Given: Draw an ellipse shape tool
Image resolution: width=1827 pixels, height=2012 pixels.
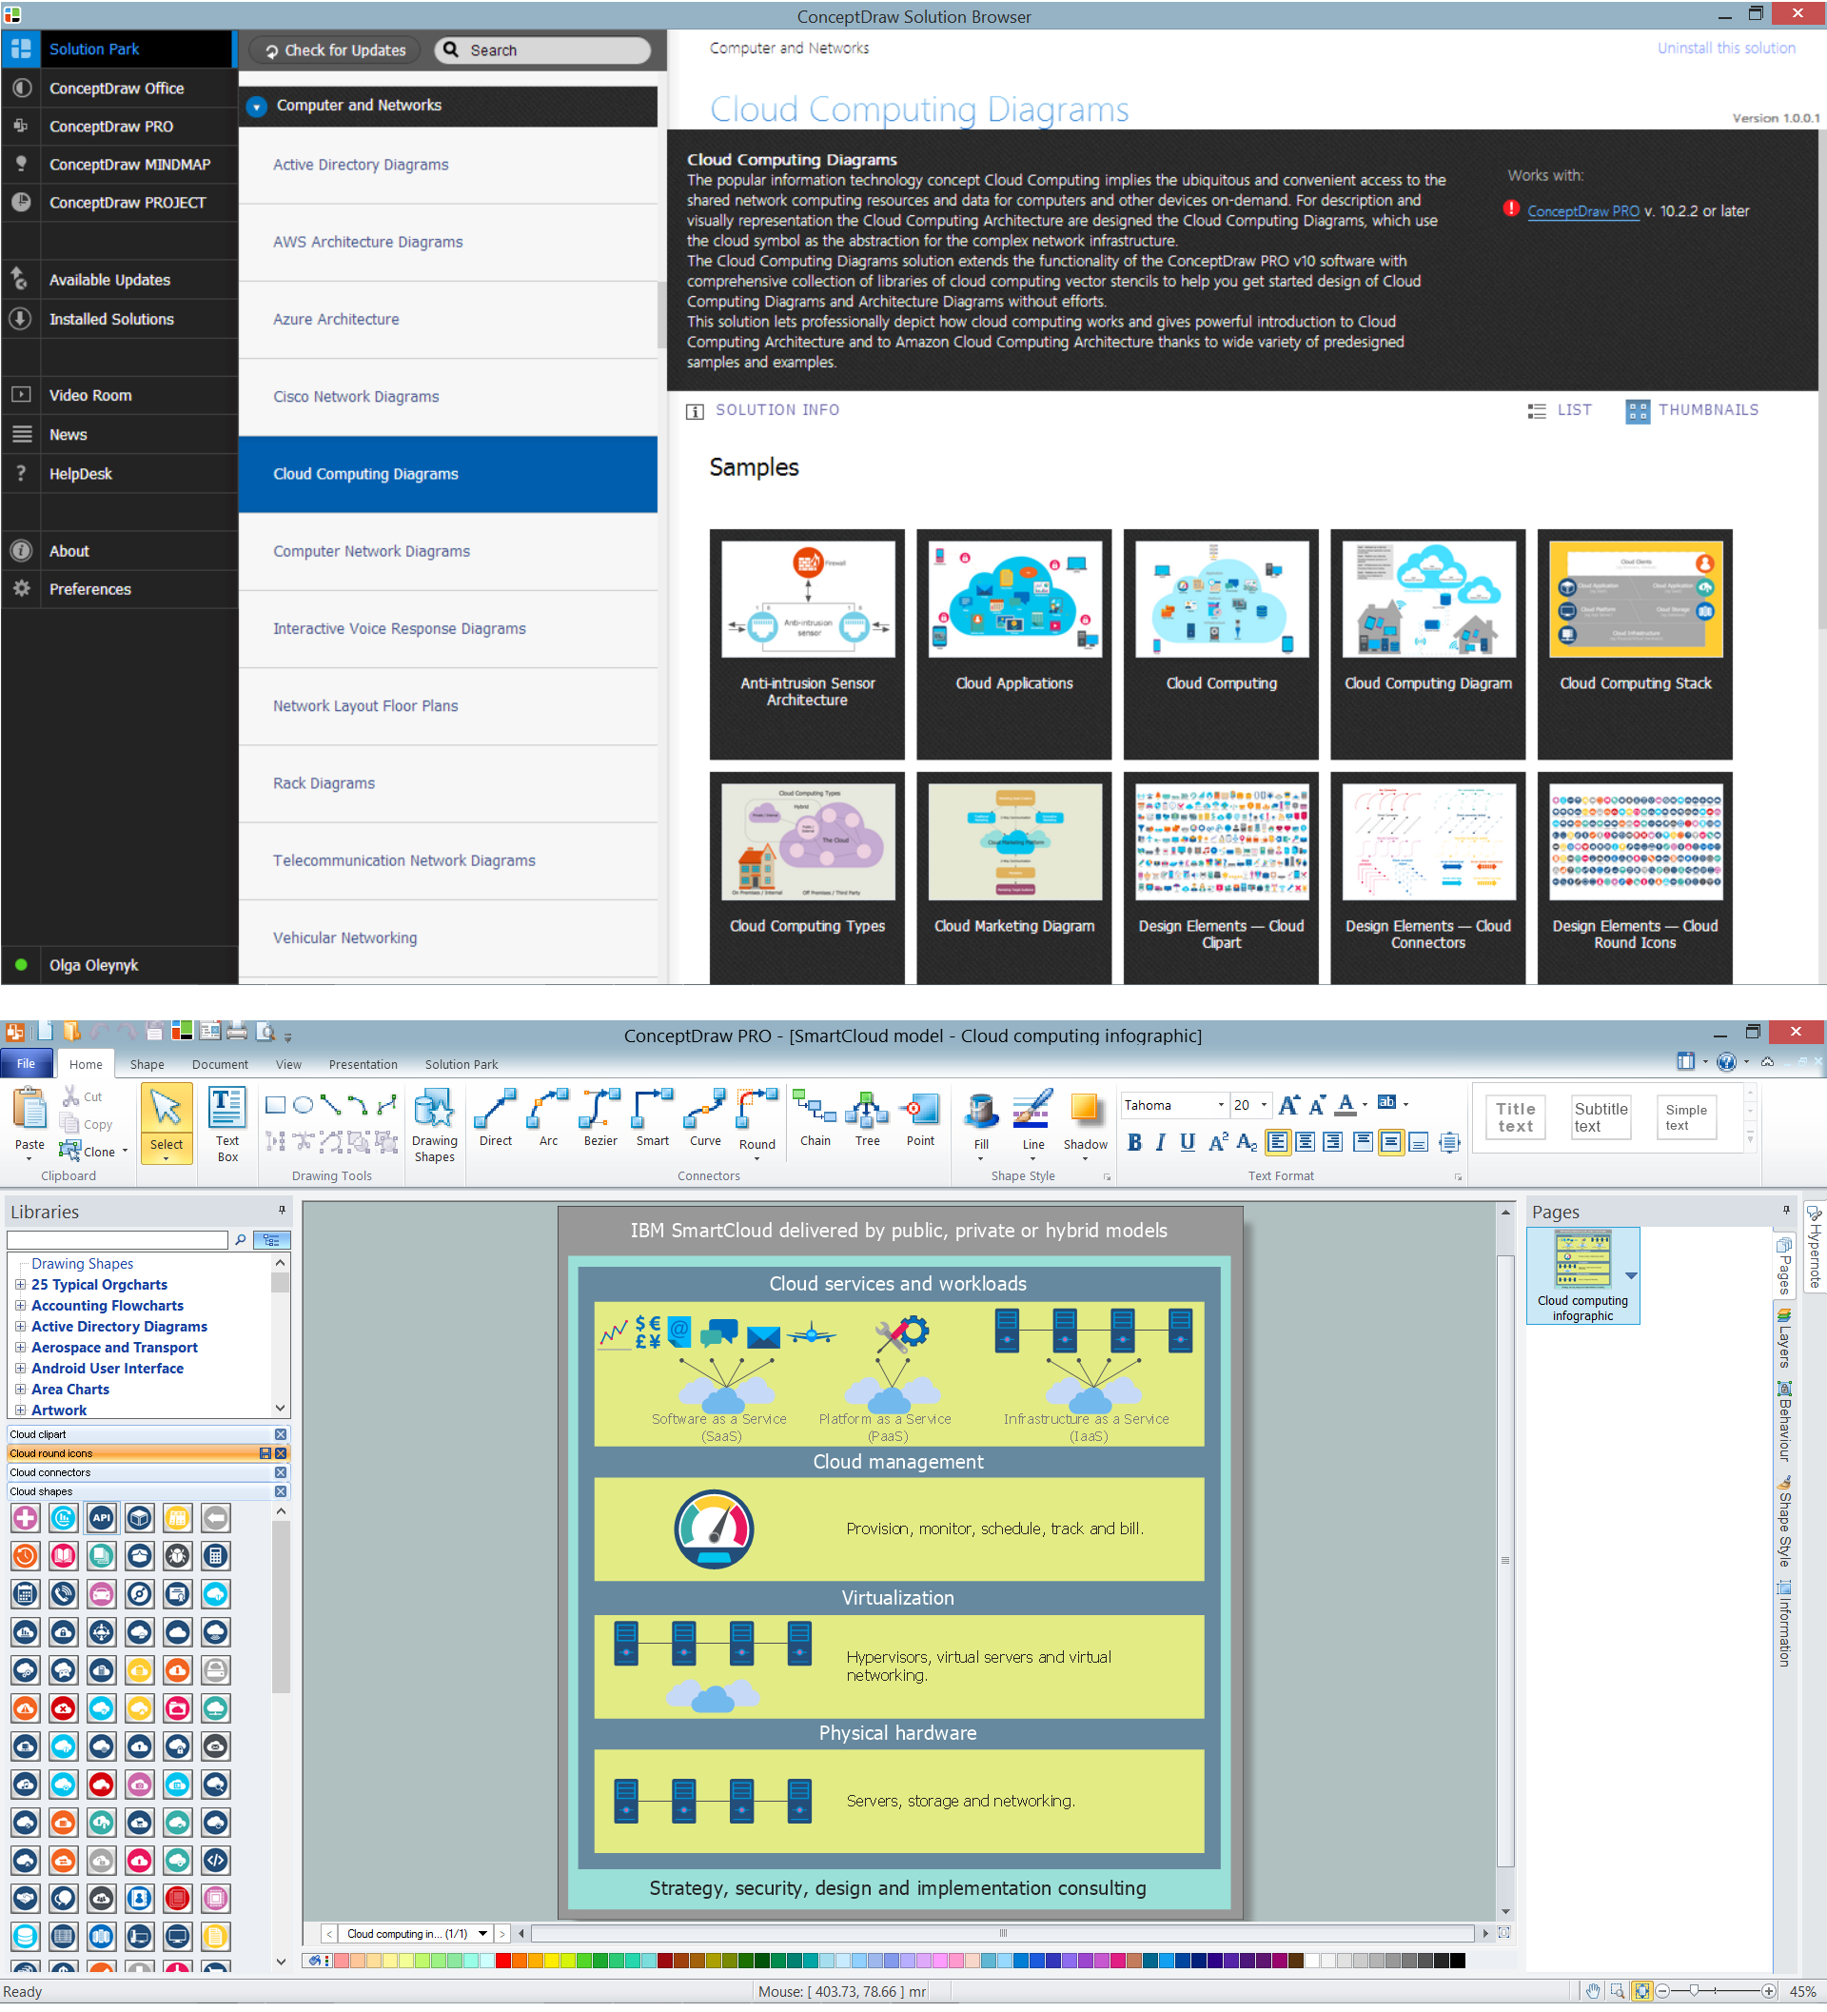Looking at the screenshot, I should click(304, 1105).
